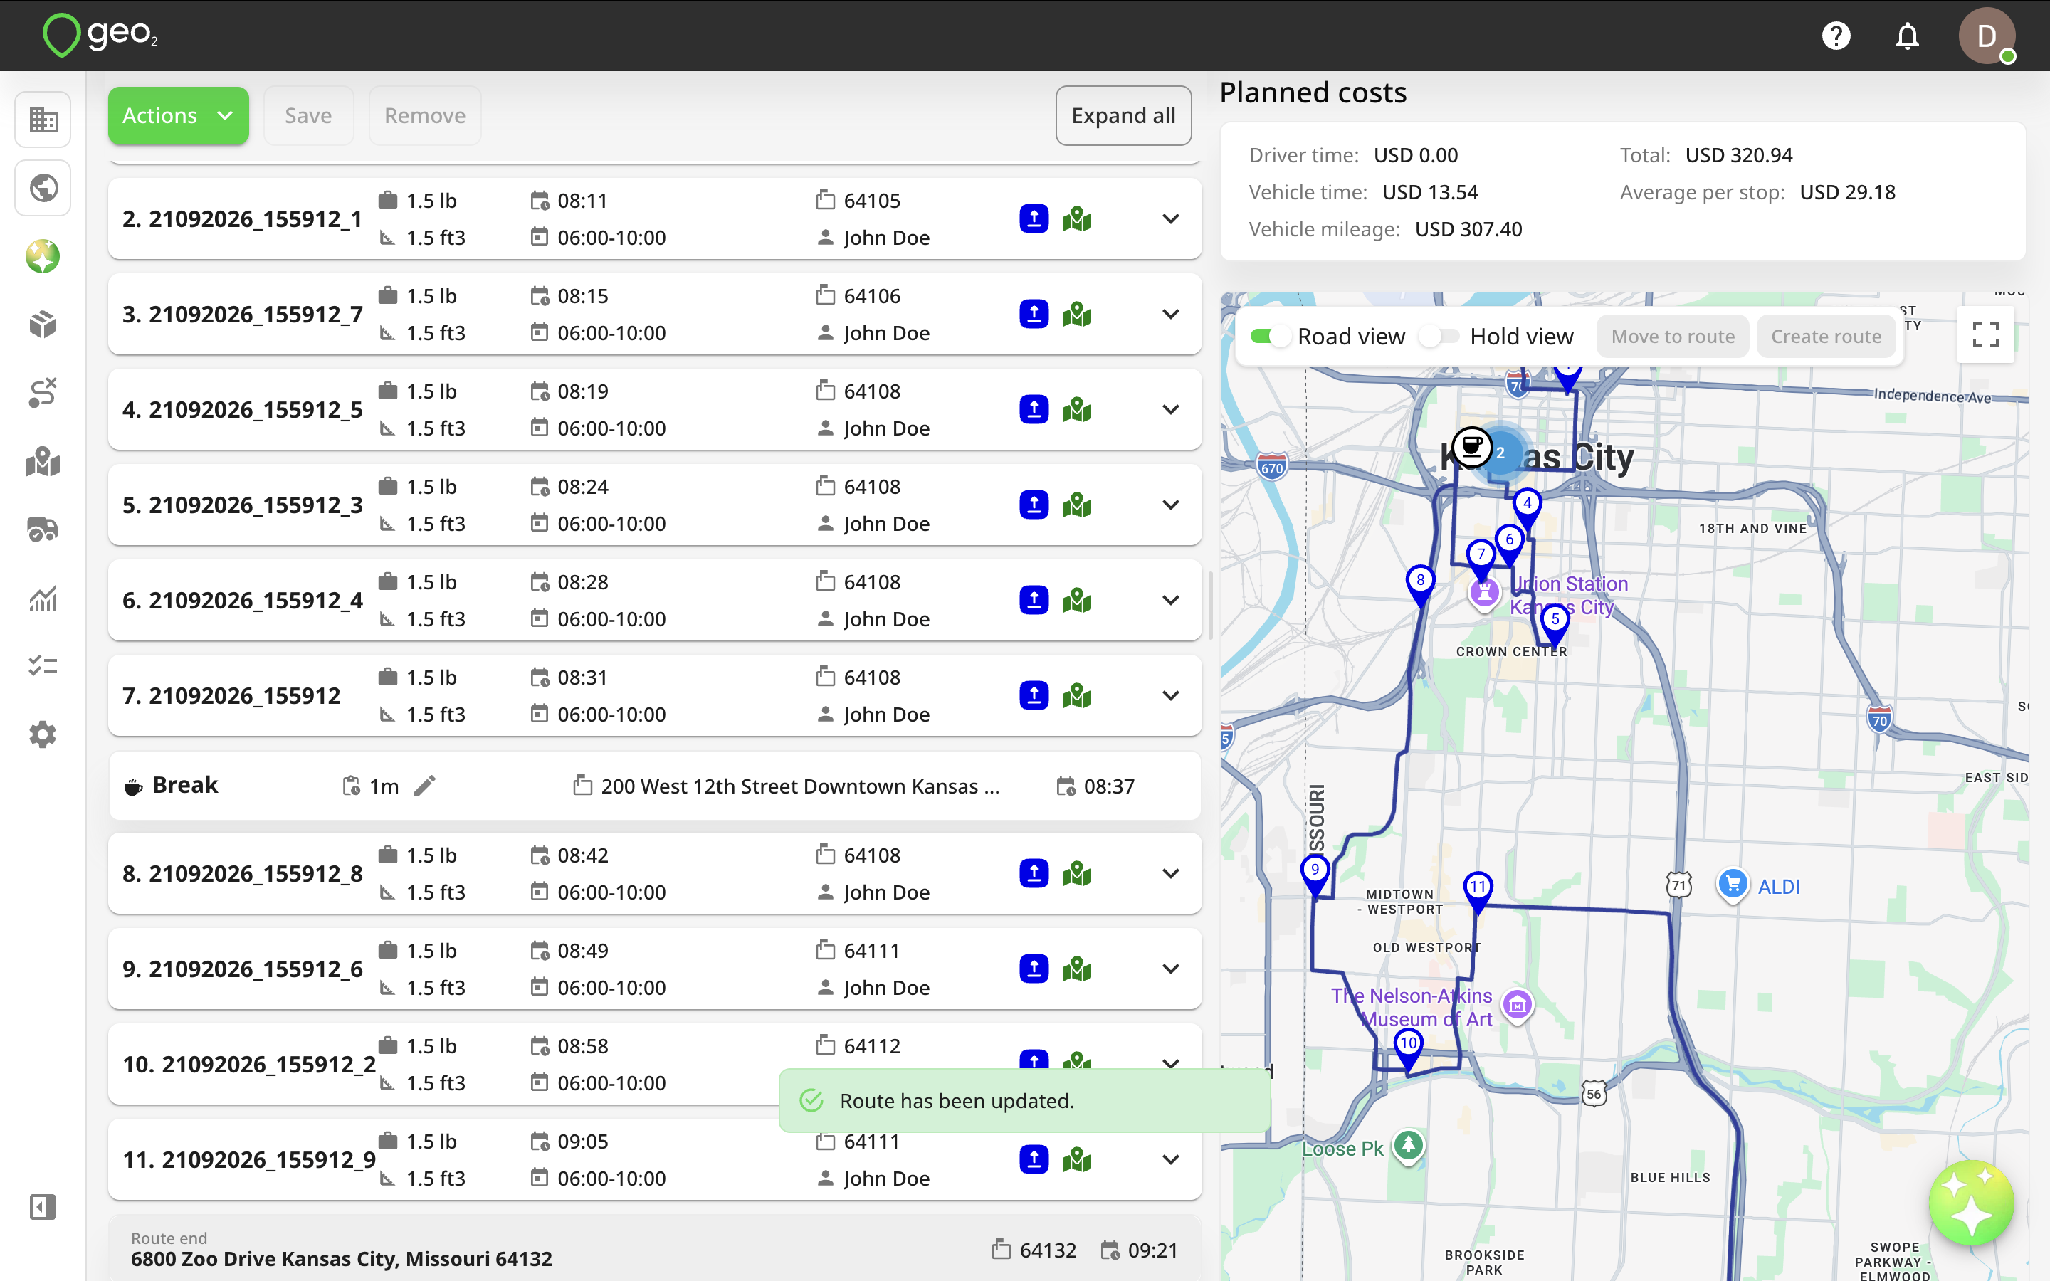
Task: Open the checklist sidebar icon
Action: pyautogui.click(x=43, y=666)
